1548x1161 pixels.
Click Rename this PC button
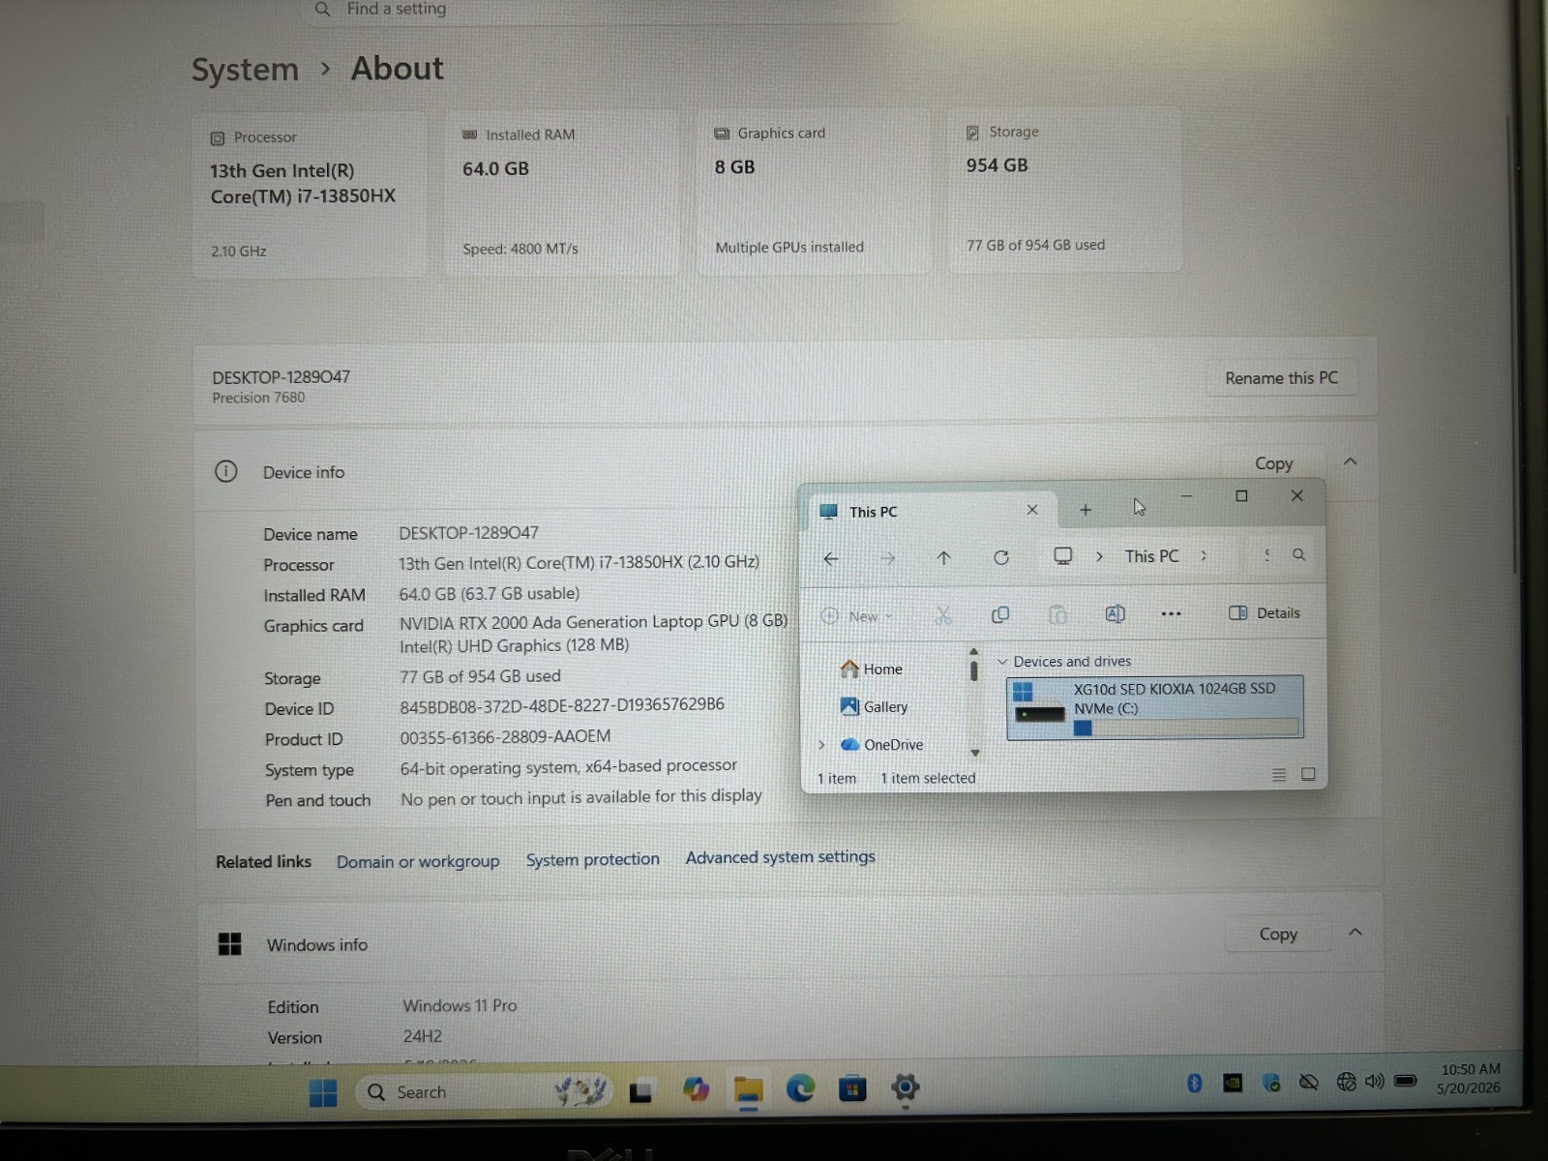(x=1281, y=378)
